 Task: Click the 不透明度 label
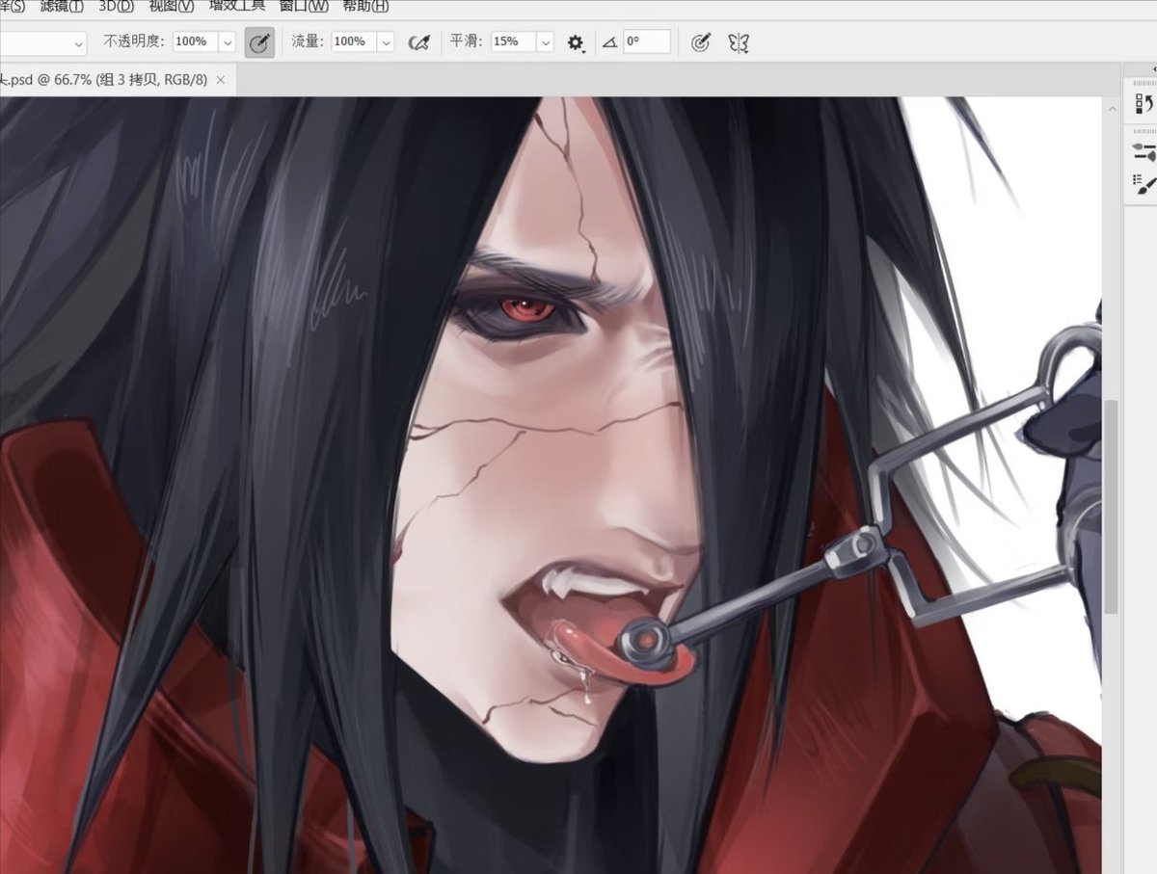[135, 42]
